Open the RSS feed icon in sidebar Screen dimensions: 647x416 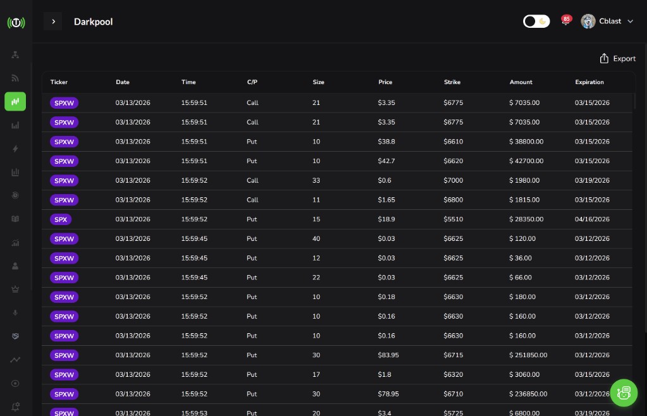pos(15,78)
